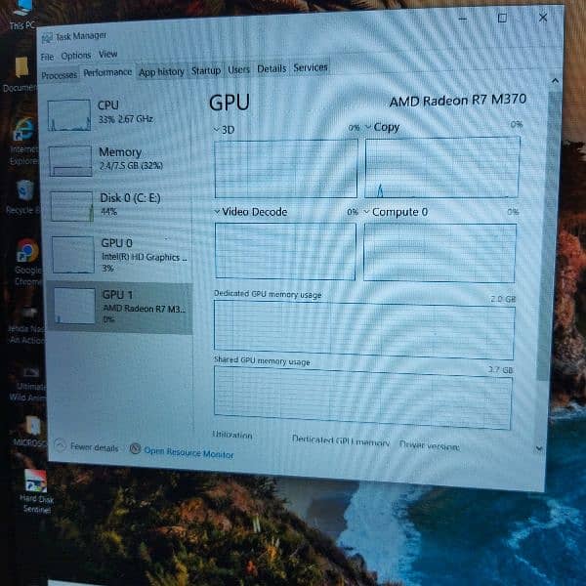Switch to the Processes tab

coord(59,75)
